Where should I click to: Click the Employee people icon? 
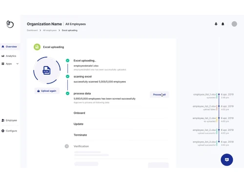click(x=3, y=121)
